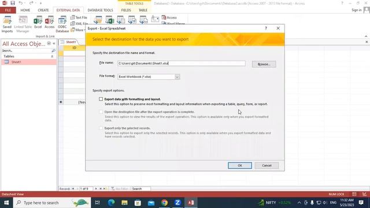The height and width of the screenshot is (208, 370).
Task: Go to next record
Action: pos(96,189)
